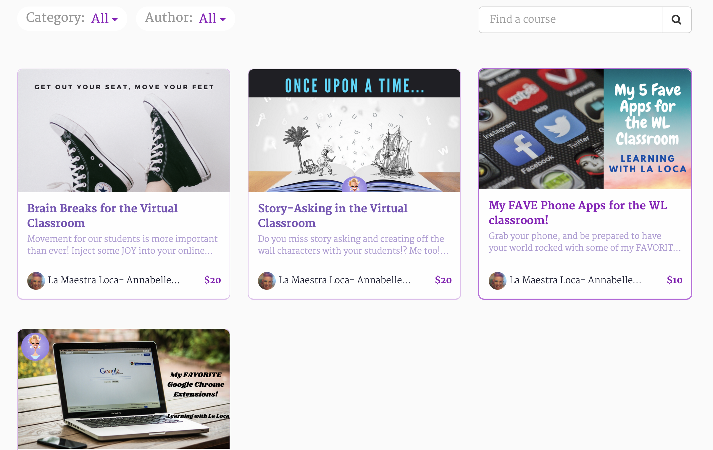Click the cartoon logo badge on Once Upon a Time image
713x450 pixels.
coord(354,184)
